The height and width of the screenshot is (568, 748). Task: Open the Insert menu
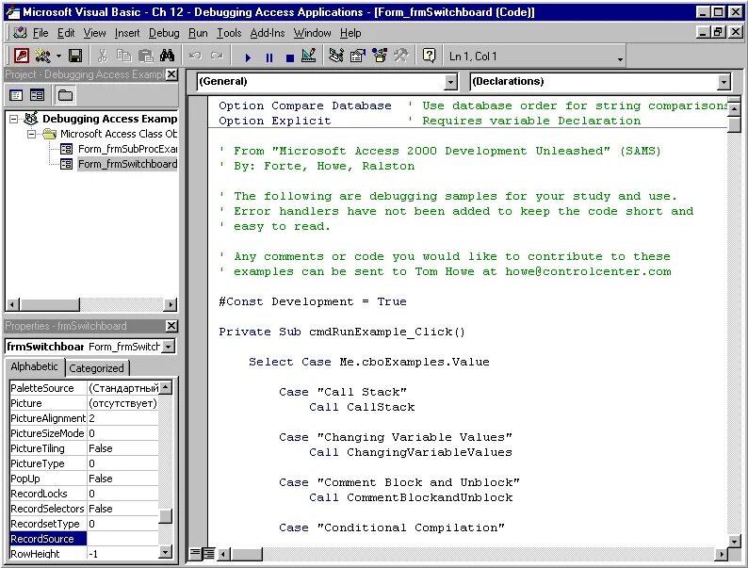(x=127, y=33)
